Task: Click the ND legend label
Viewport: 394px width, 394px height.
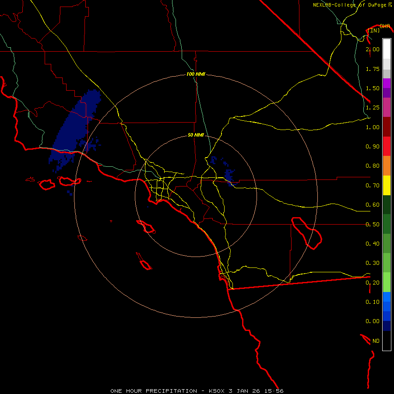Action: tap(376, 341)
